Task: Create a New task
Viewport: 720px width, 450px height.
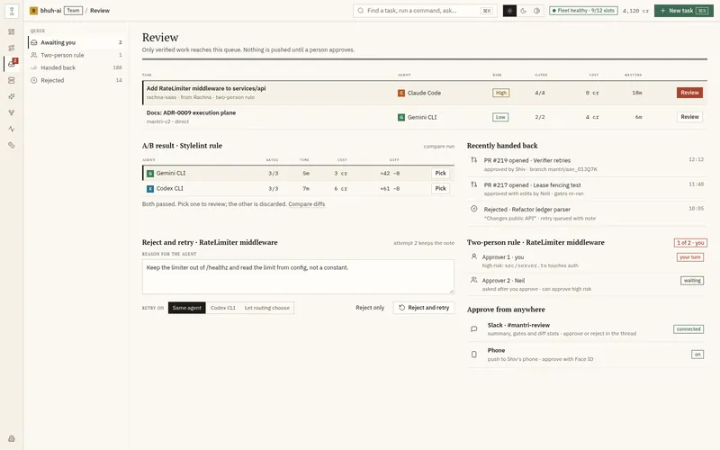Action: [x=684, y=11]
